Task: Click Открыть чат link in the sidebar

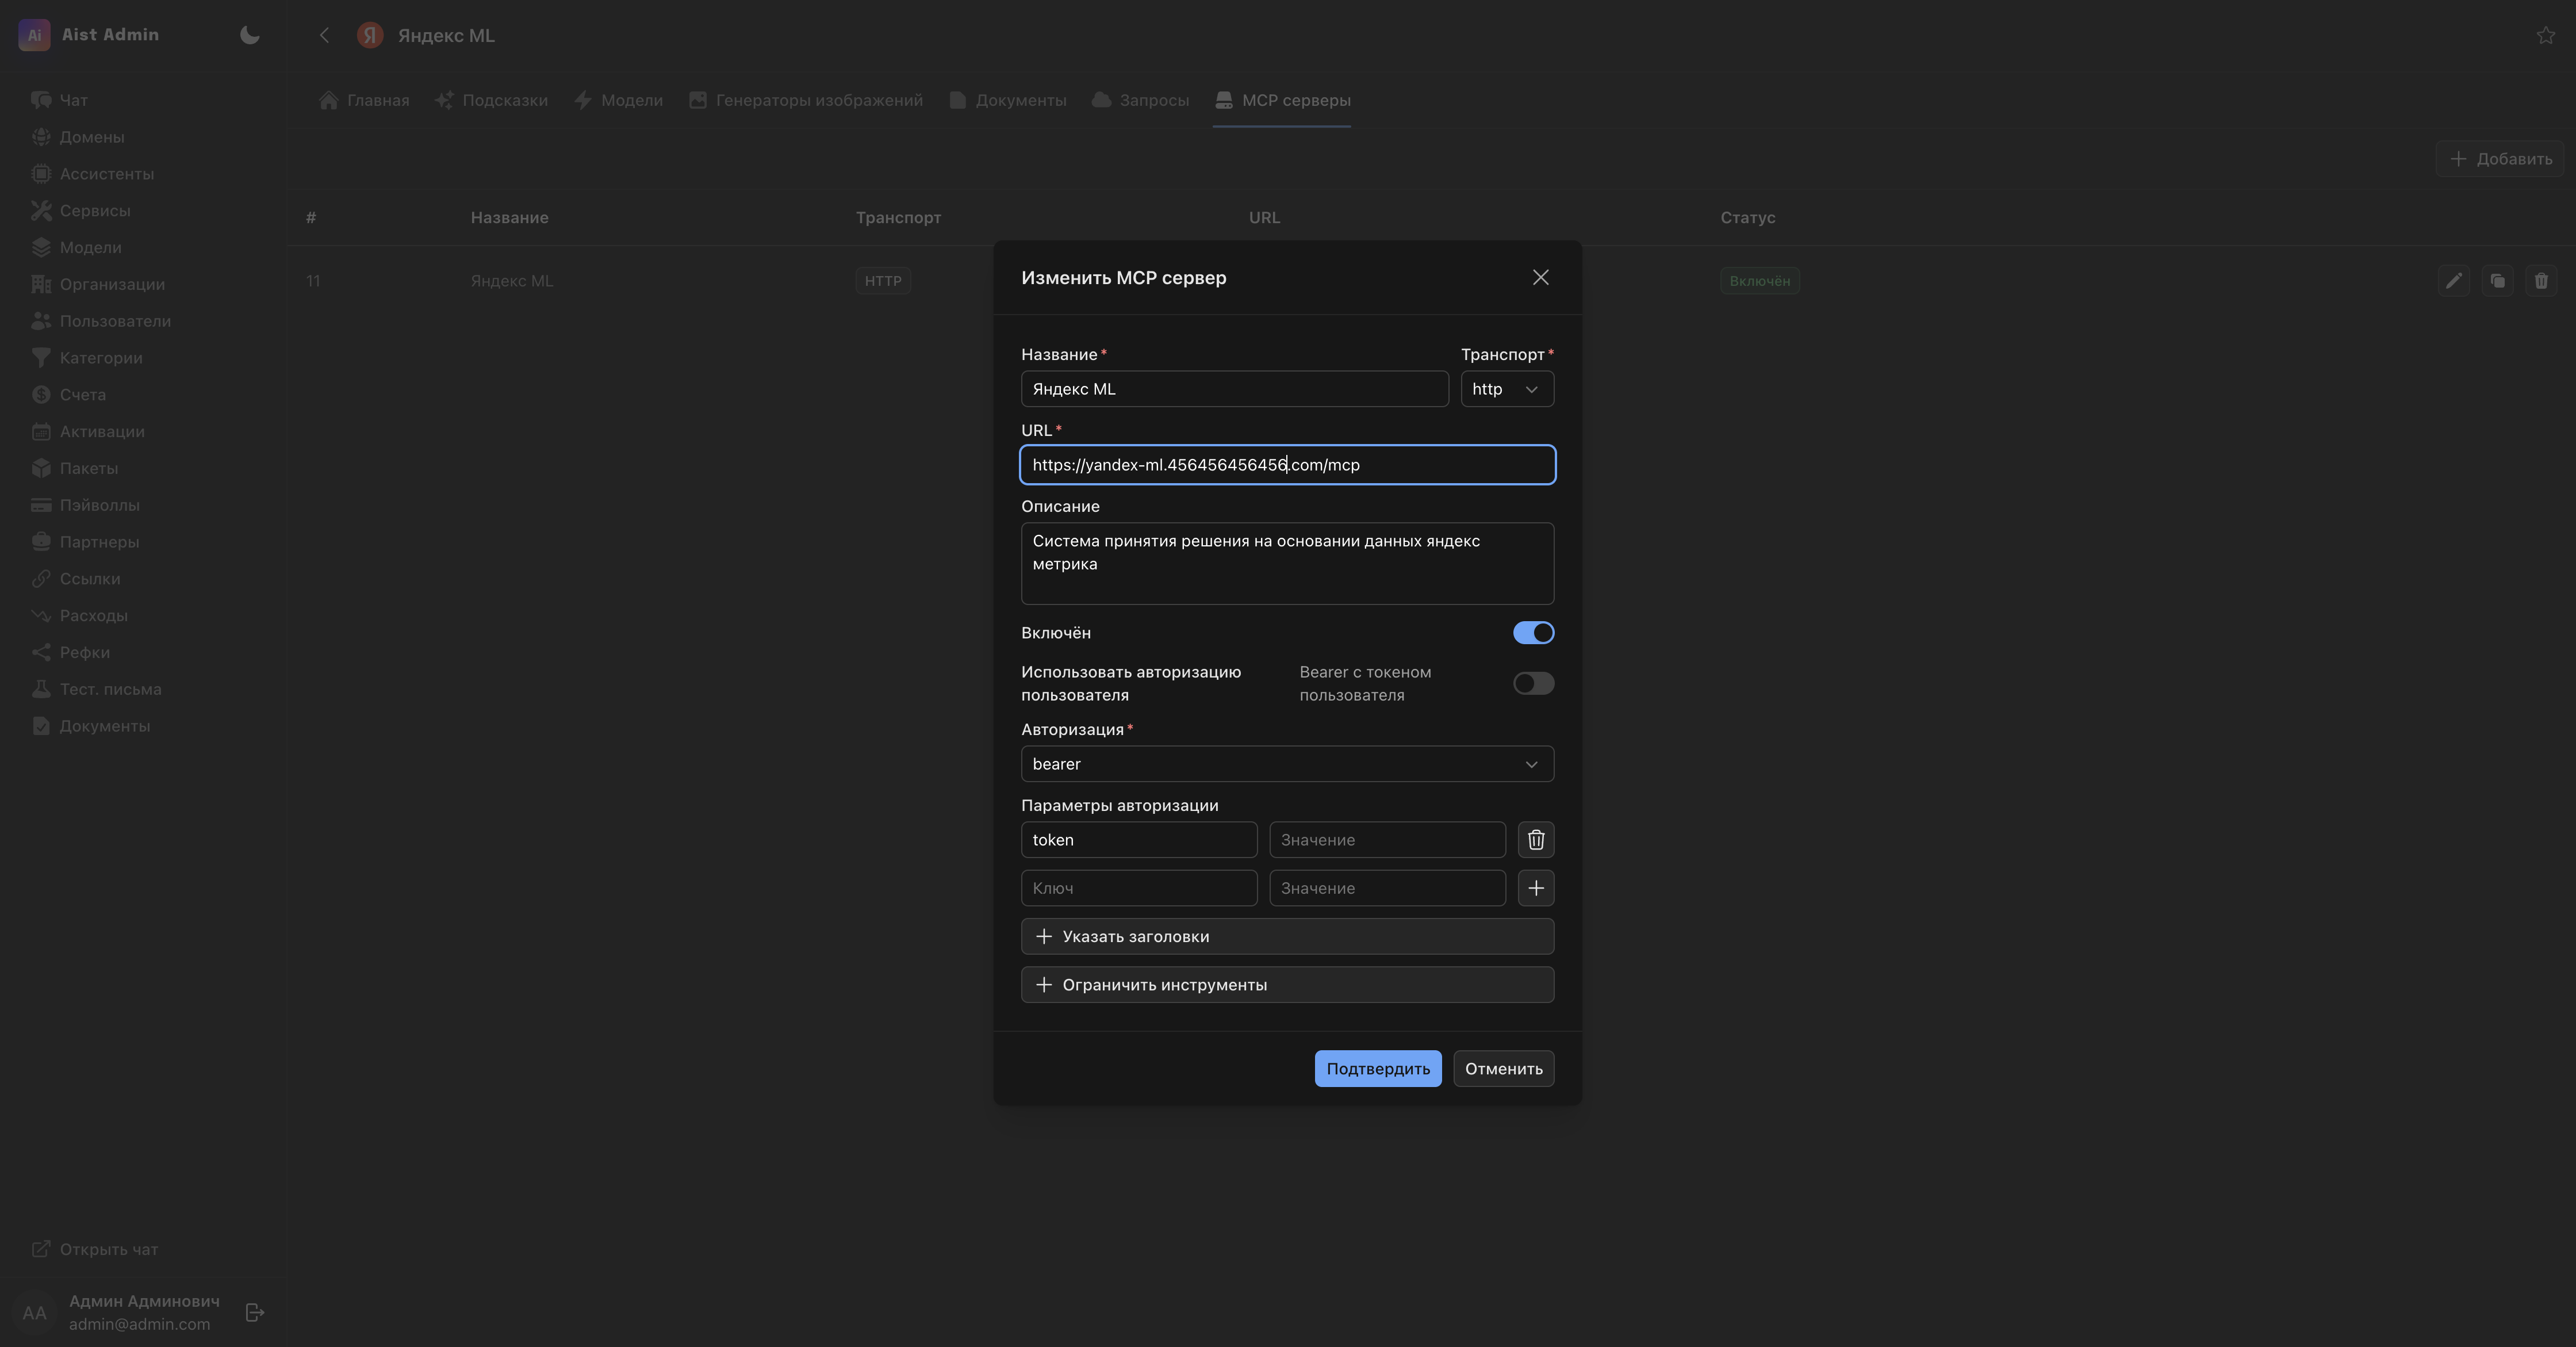Action: 95,1249
